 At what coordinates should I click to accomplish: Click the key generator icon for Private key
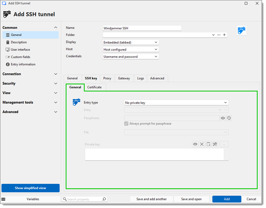coord(215,144)
